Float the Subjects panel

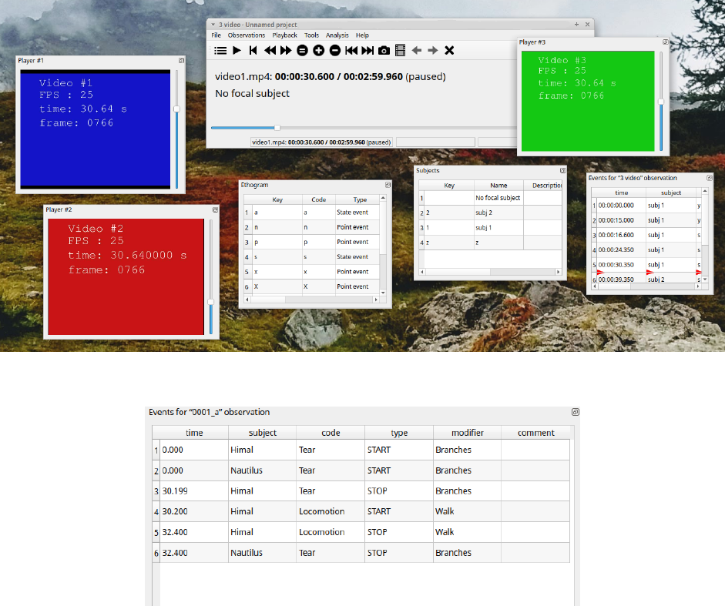coord(562,171)
